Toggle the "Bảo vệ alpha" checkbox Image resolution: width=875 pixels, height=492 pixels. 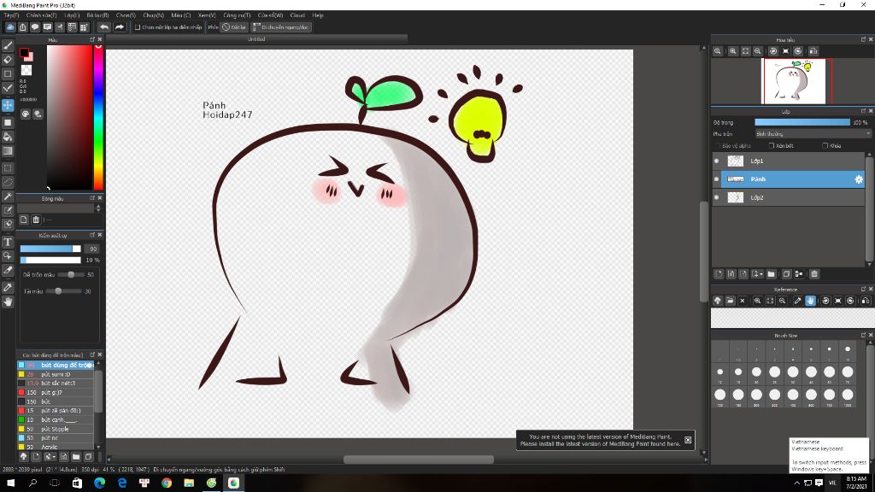coord(718,145)
